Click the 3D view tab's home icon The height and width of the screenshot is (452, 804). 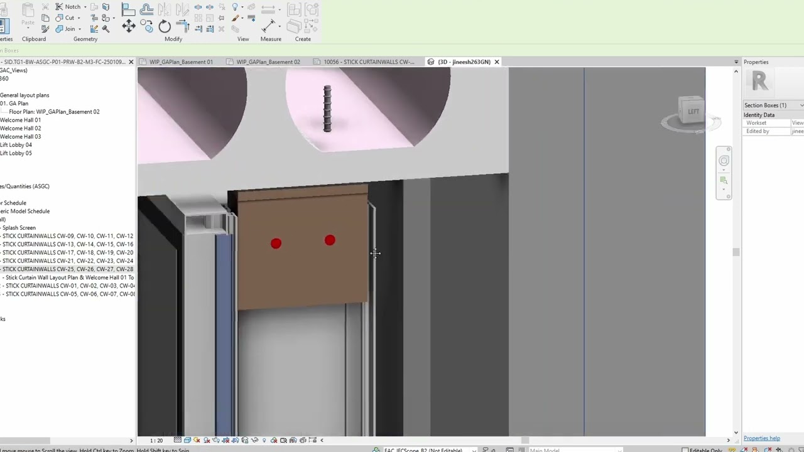[x=431, y=62]
